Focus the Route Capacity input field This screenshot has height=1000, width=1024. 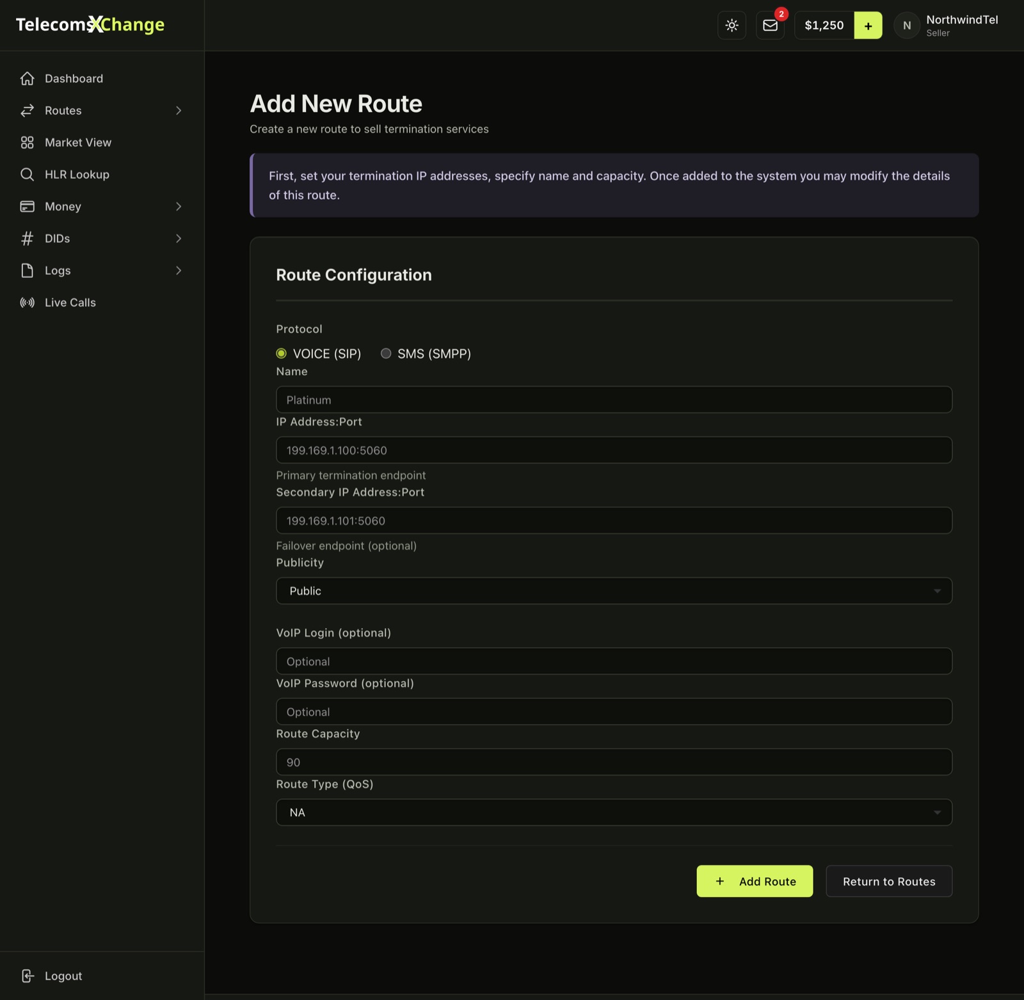[x=614, y=762]
